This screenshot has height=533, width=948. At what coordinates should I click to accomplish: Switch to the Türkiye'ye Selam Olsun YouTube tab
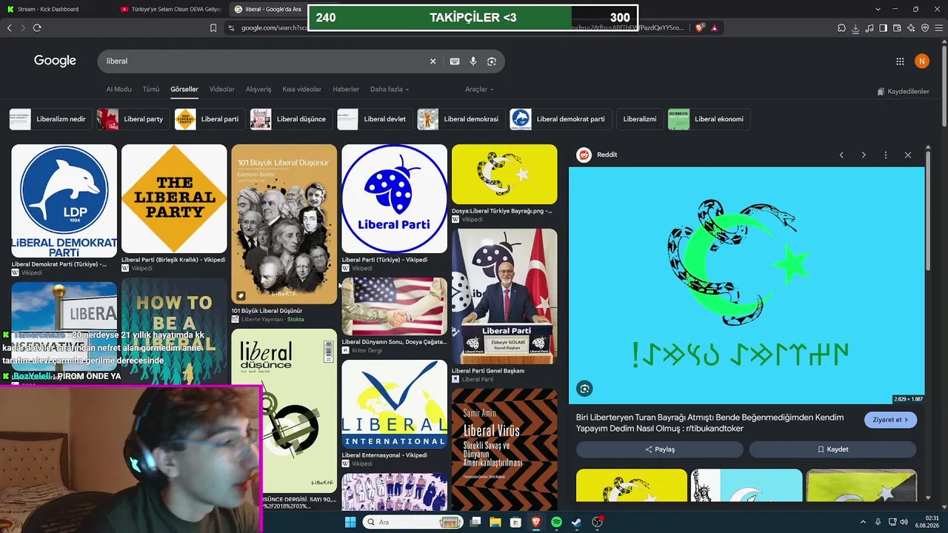pos(172,9)
